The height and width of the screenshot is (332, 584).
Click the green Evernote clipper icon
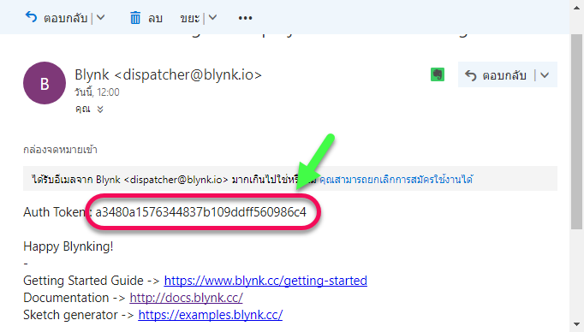[x=438, y=74]
